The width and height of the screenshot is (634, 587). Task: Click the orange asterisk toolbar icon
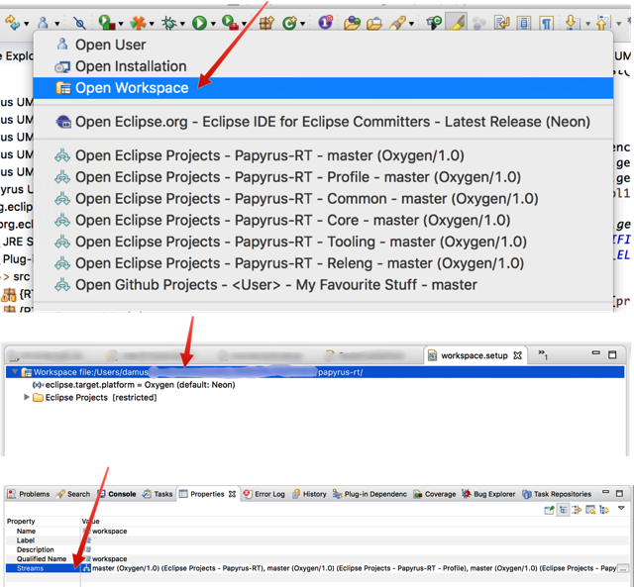coord(138,23)
